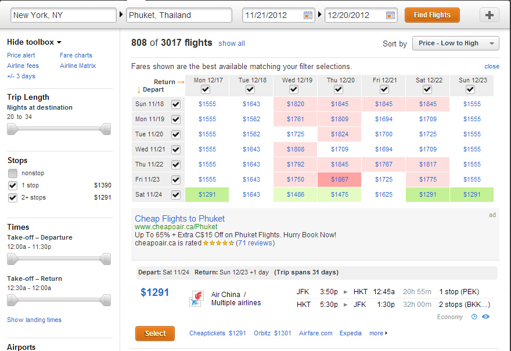Click the Take-off Departure left slider handle

(12, 259)
